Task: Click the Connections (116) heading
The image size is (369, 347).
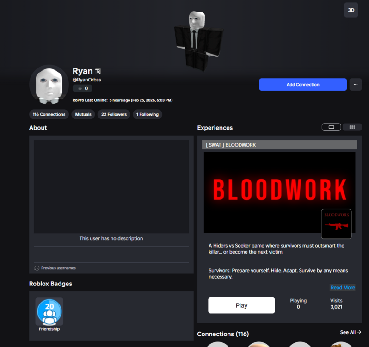Action: [223, 334]
